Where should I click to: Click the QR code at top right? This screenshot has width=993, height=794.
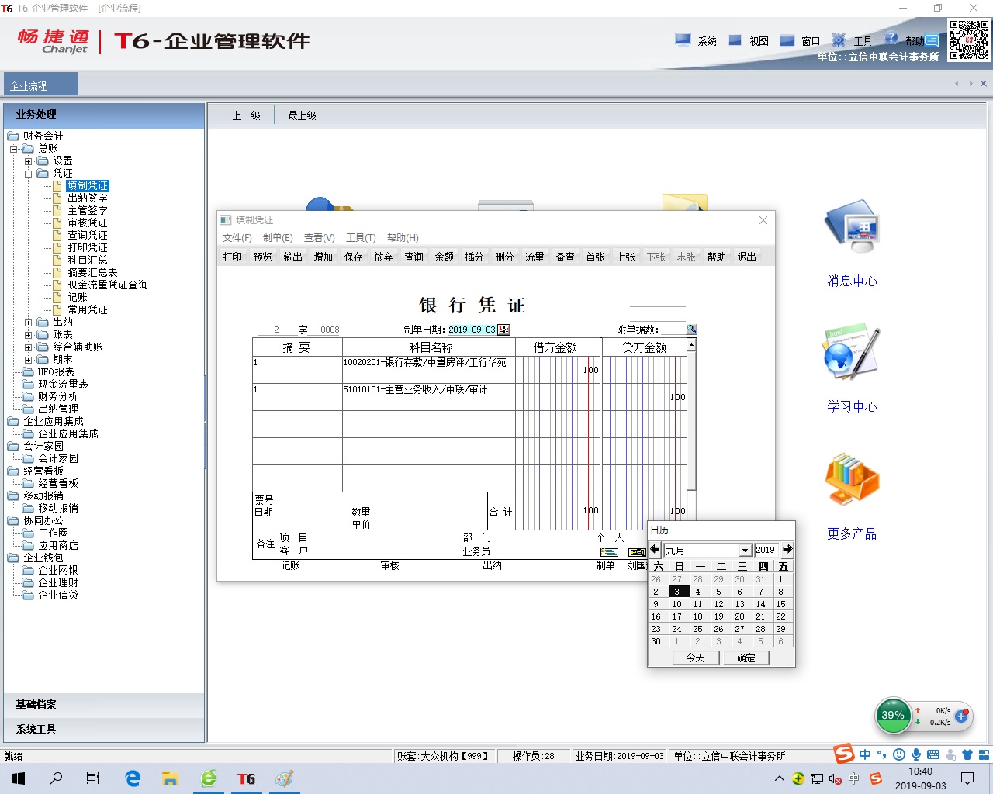click(969, 40)
